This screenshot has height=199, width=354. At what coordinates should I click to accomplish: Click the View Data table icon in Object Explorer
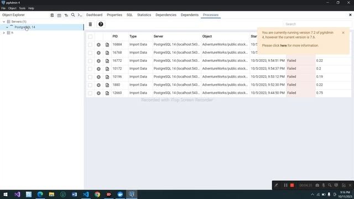coord(59,15)
